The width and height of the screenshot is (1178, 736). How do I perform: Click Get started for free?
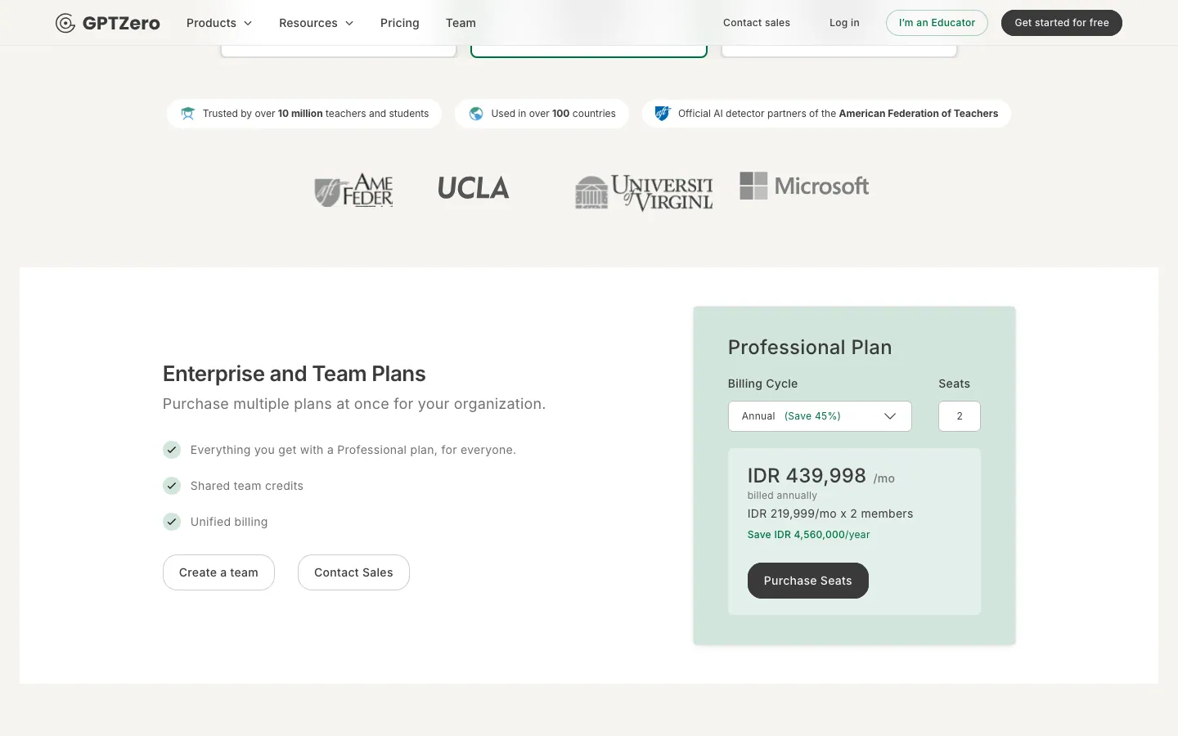click(x=1062, y=23)
